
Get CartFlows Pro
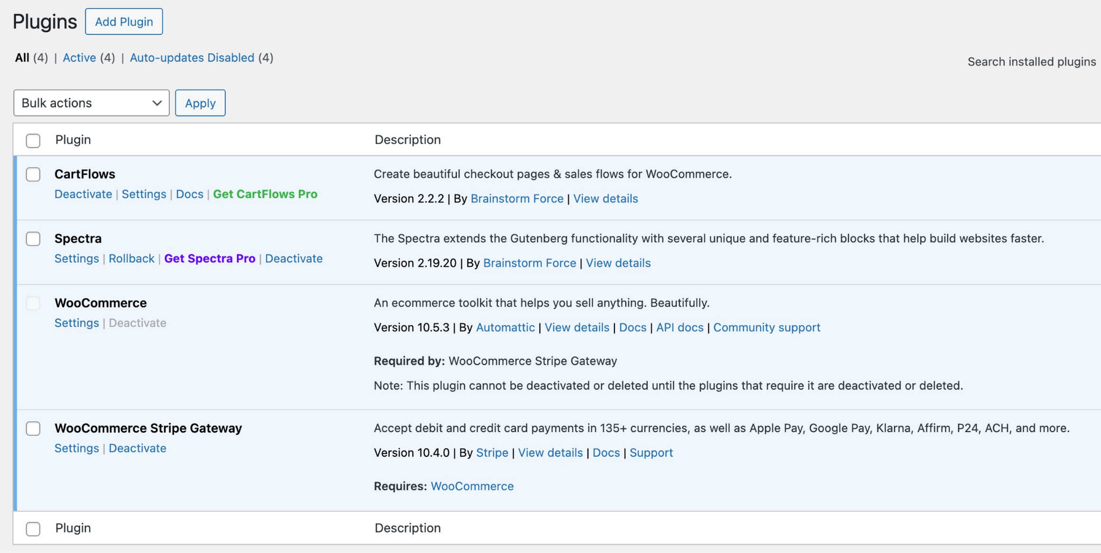(x=266, y=194)
